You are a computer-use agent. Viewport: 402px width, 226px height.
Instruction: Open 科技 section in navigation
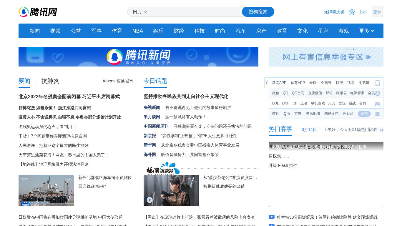pyautogui.click(x=200, y=31)
